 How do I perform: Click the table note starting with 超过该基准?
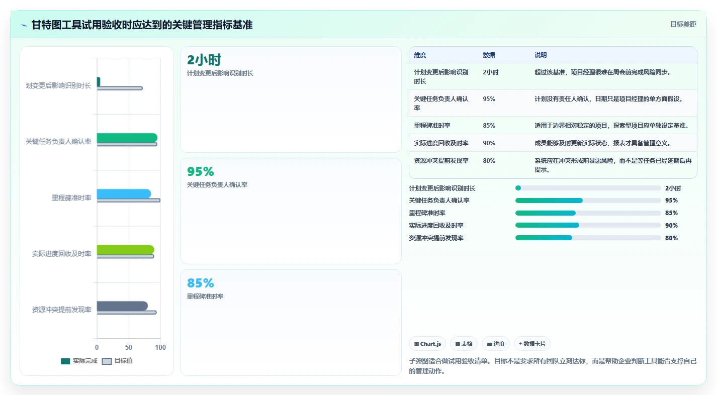(603, 72)
